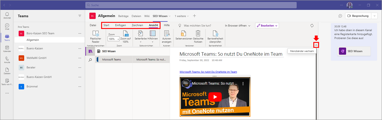The image size is (382, 120).
Task: Launch Plastischer Reader
Action: click(96, 37)
